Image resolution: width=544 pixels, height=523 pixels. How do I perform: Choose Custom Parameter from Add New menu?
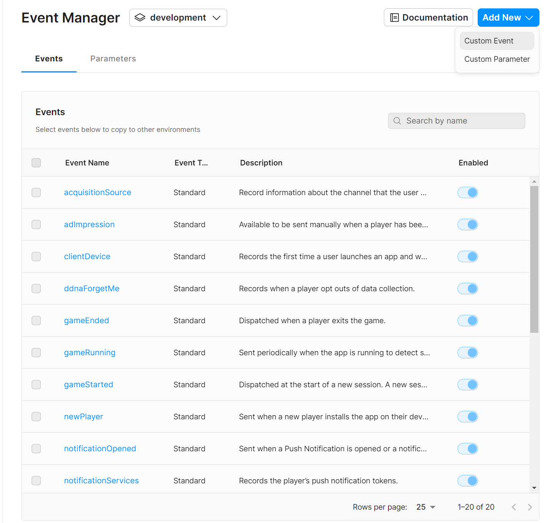click(x=497, y=59)
